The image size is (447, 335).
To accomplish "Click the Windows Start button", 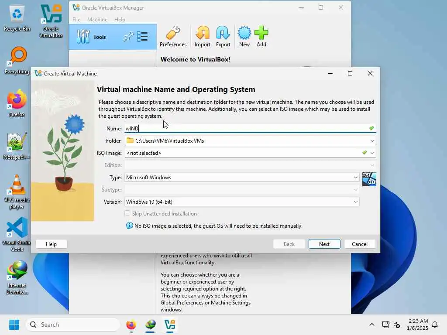I will coord(14,325).
